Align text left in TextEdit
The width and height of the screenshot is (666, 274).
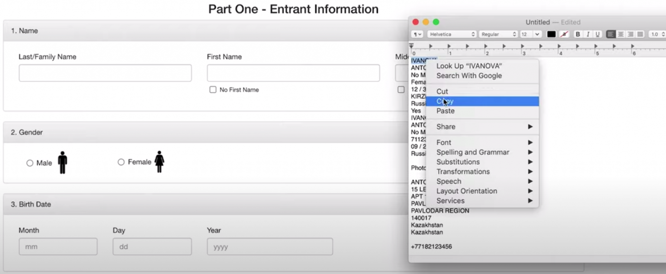pyautogui.click(x=611, y=34)
